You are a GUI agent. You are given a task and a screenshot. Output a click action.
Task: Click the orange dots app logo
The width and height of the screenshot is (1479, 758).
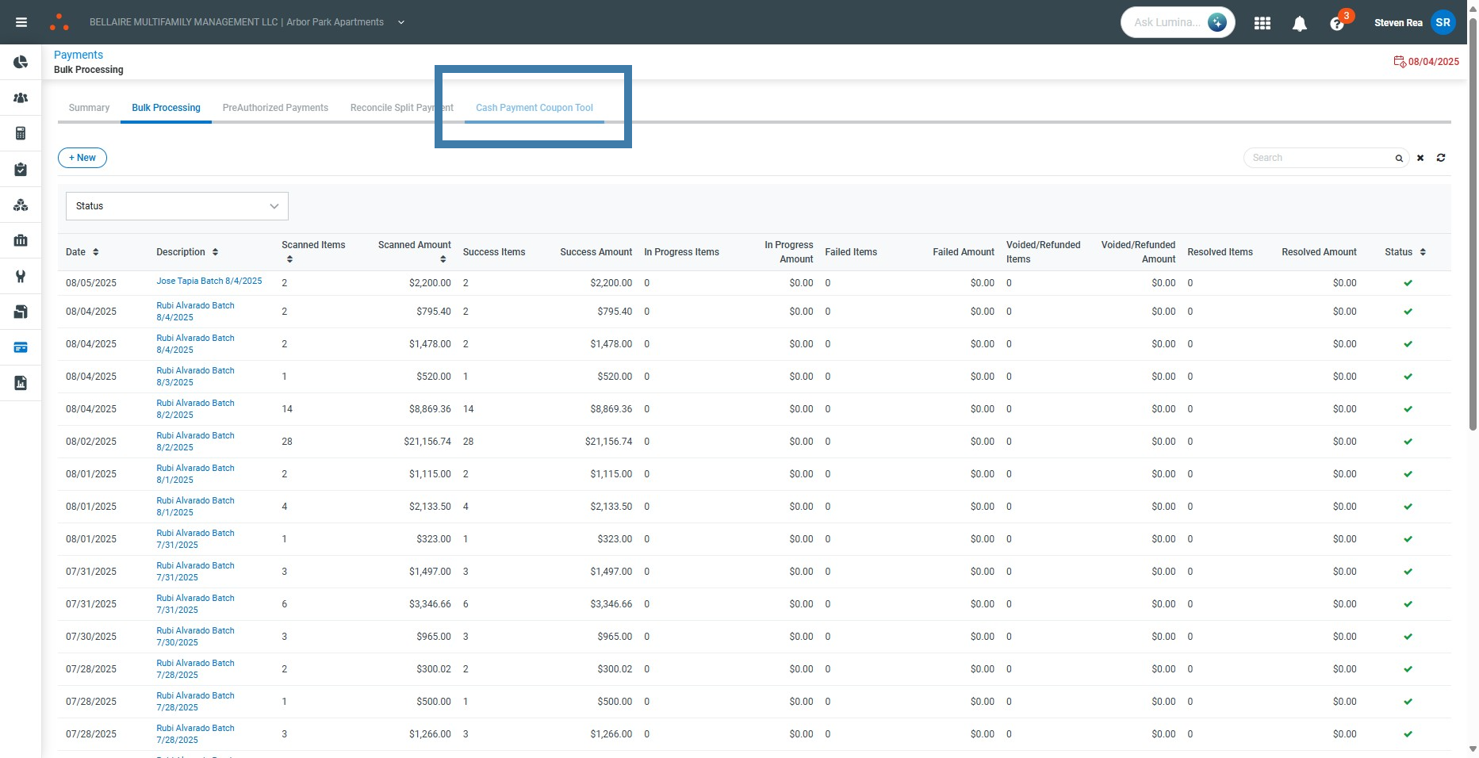tap(59, 22)
